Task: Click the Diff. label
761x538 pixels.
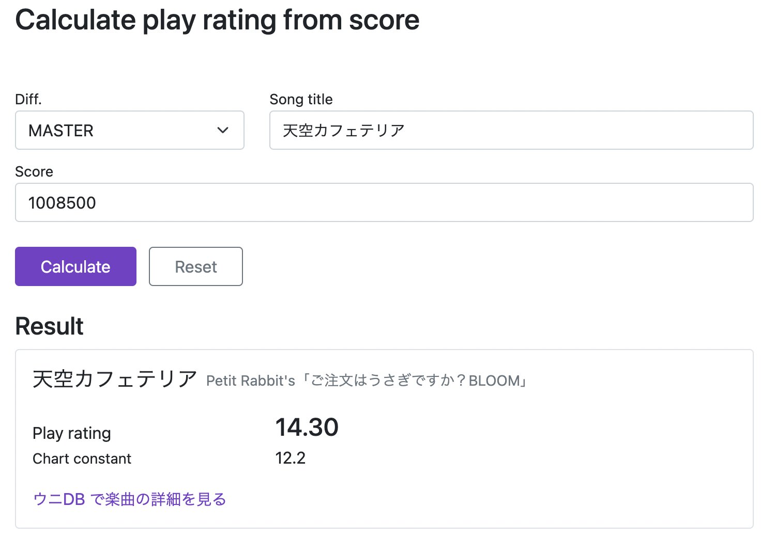Action: pos(28,99)
